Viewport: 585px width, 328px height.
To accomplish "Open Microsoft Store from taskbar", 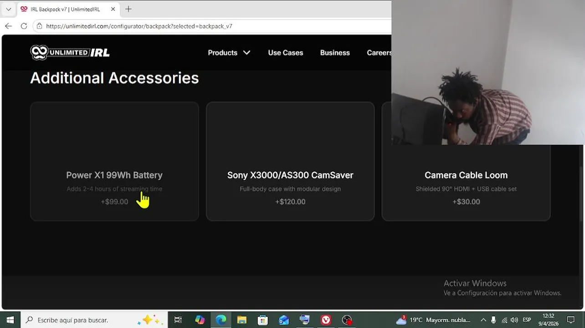I will click(263, 320).
